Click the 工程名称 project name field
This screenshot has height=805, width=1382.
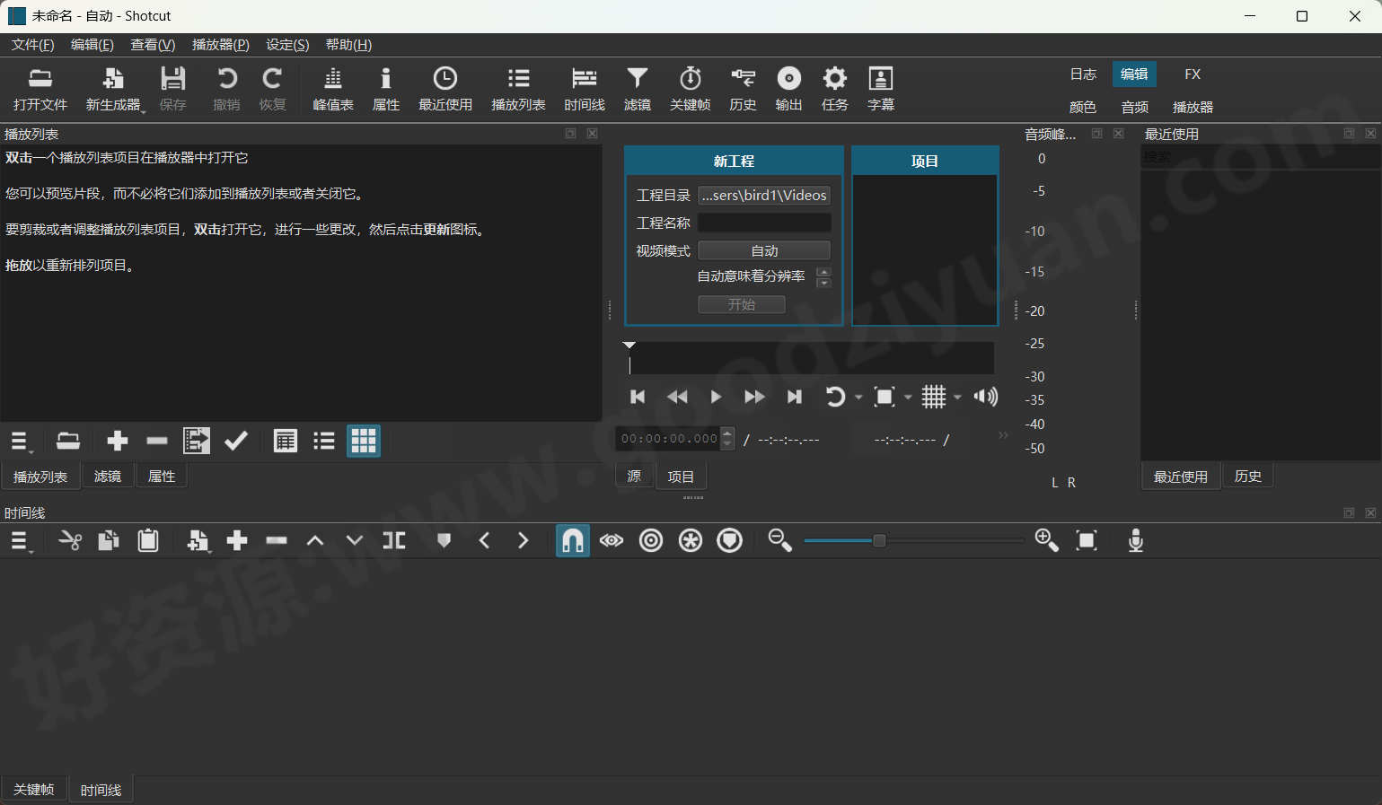(x=763, y=223)
